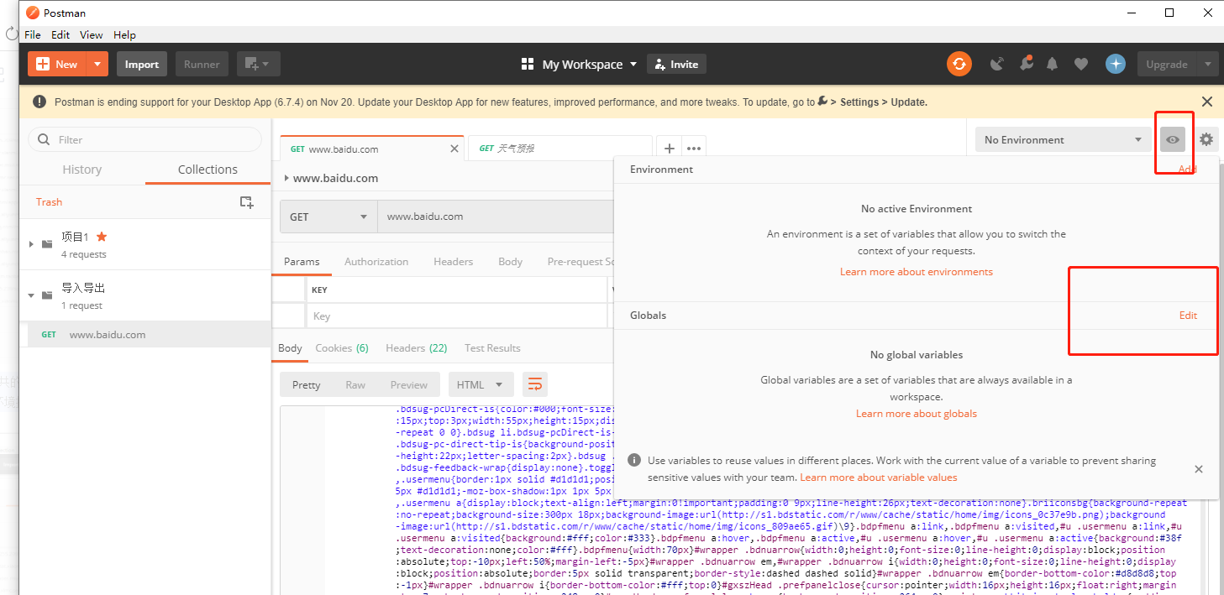
Task: Open the HTML format dropdown
Action: (x=481, y=385)
